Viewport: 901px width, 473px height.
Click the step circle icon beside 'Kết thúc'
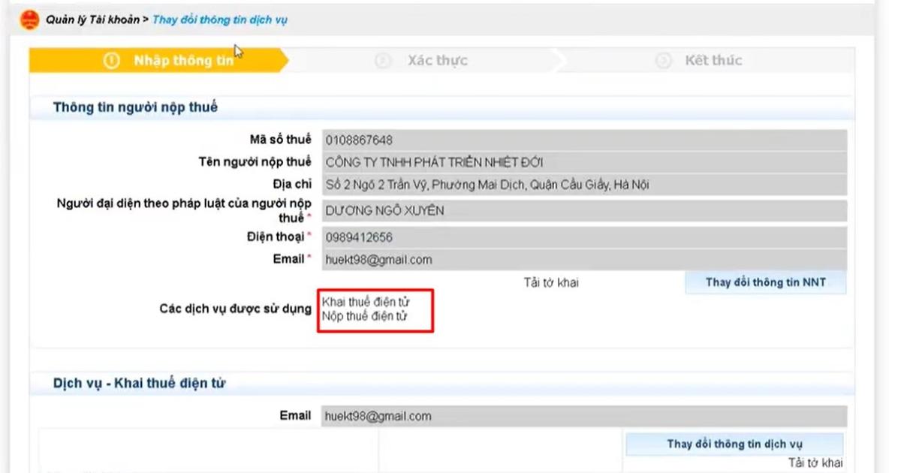click(x=663, y=61)
